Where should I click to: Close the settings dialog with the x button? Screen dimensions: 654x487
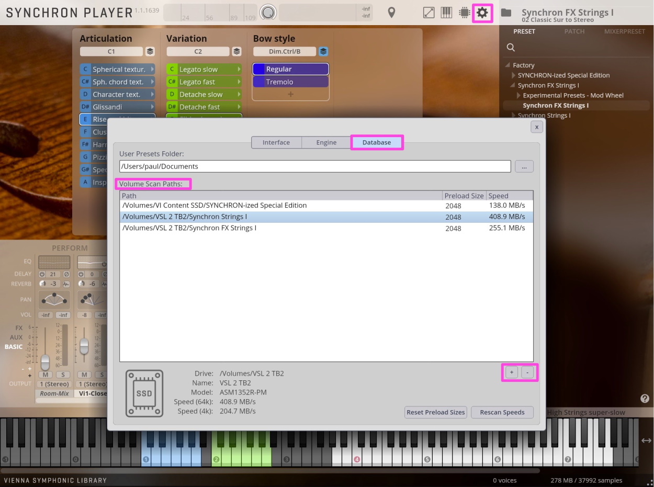point(536,127)
